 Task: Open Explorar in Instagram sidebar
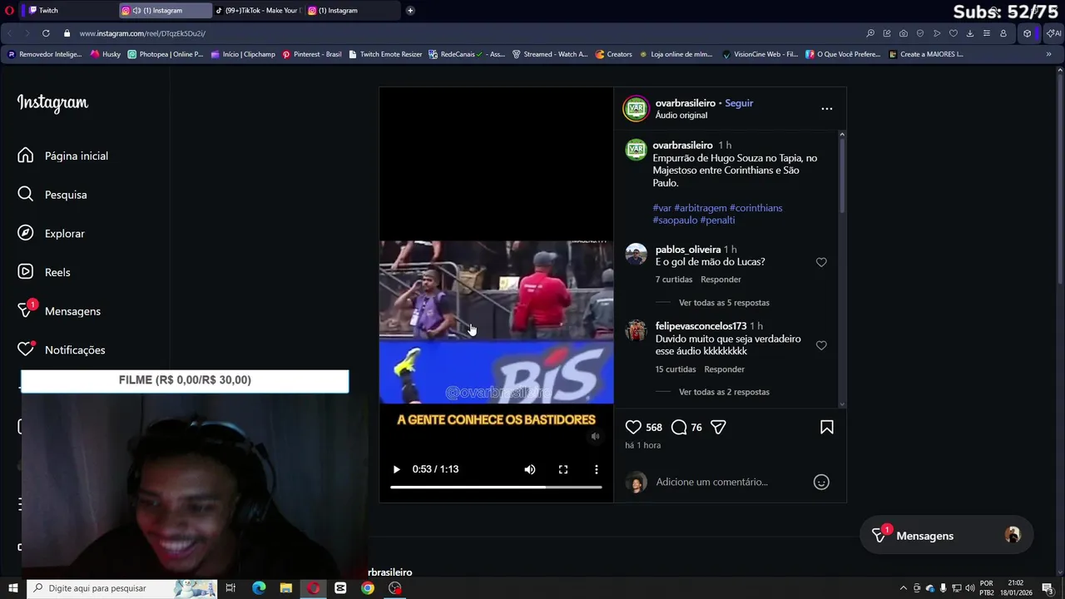pos(51,234)
